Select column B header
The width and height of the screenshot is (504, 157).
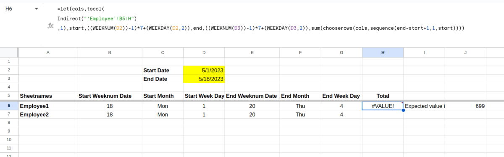coord(110,52)
